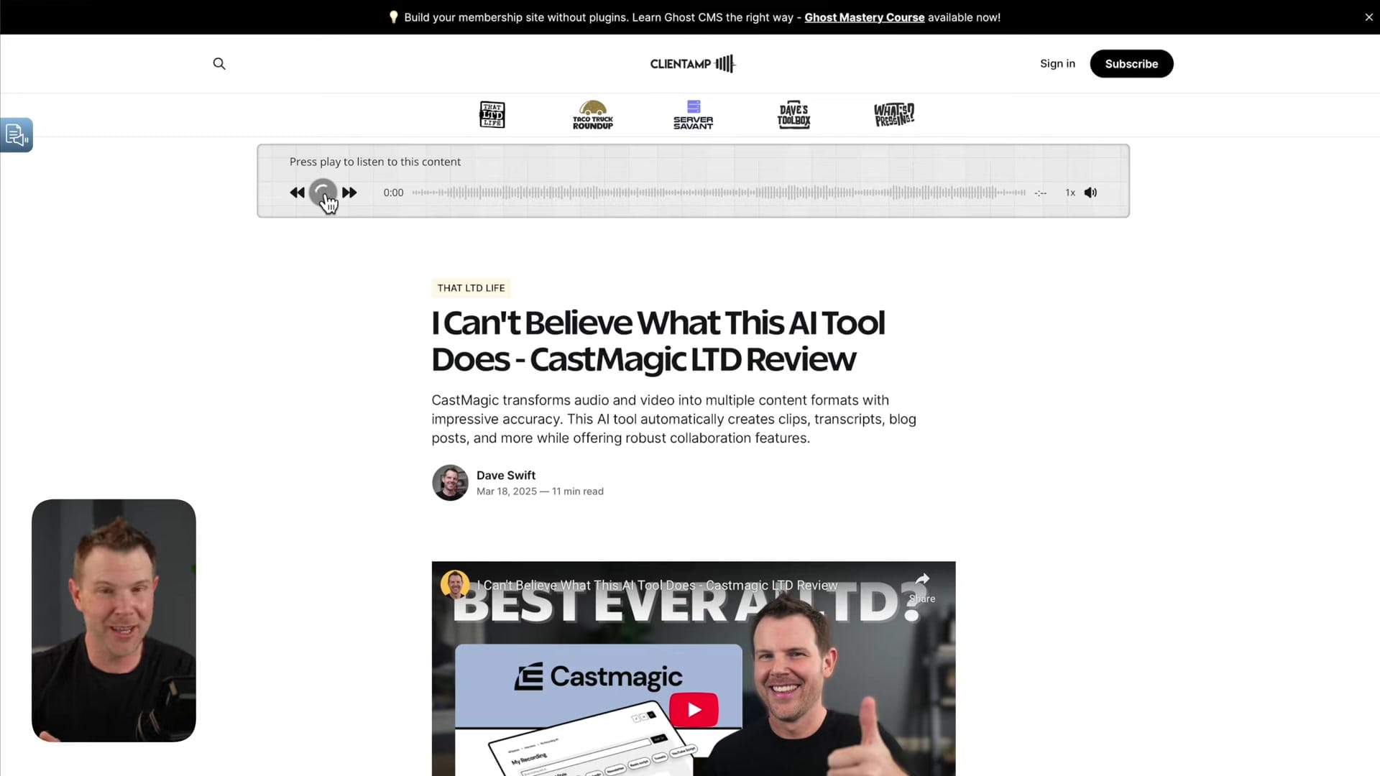This screenshot has height=776, width=1380.
Task: Open the Taco Truck Roundup category logo
Action: pos(593,114)
